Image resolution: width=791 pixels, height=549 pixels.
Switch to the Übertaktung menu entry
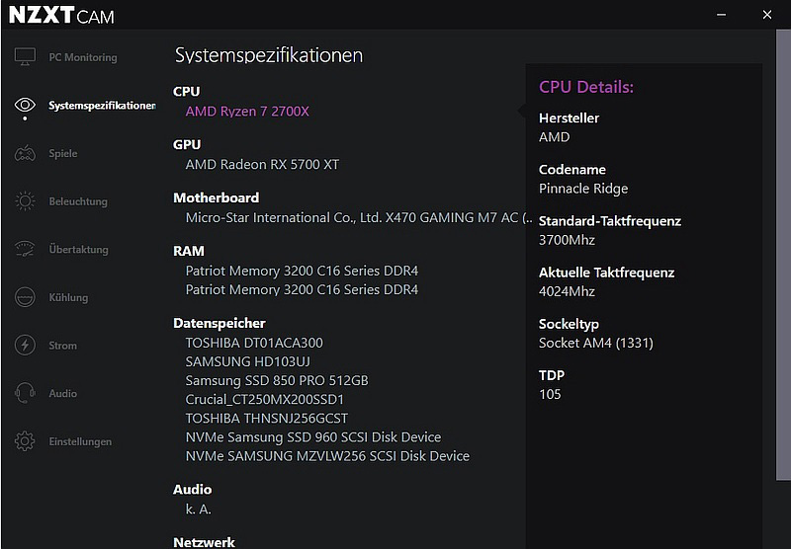pyautogui.click(x=79, y=249)
